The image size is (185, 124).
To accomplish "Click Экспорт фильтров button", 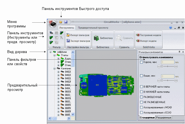I will (78, 41).
